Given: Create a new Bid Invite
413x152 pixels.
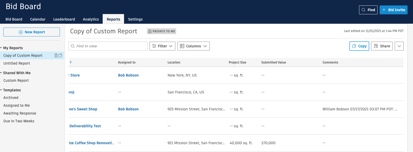Looking at the screenshot, I should pyautogui.click(x=393, y=10).
